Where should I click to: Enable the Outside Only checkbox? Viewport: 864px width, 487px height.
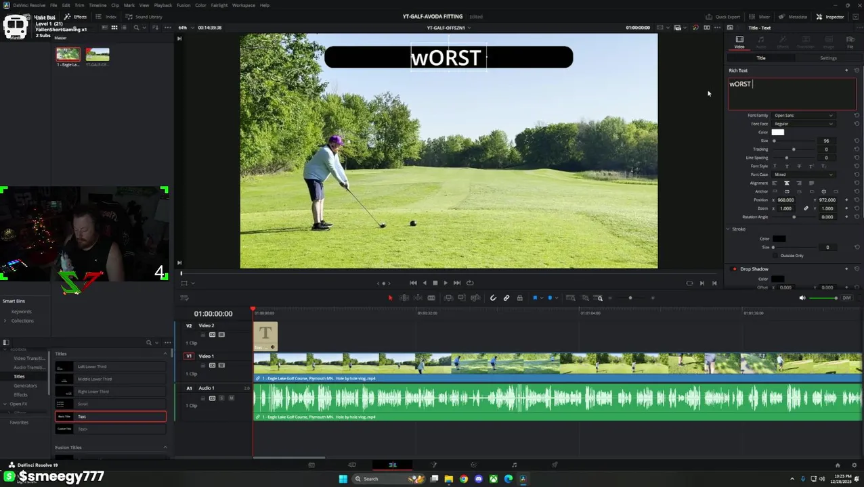click(x=775, y=256)
